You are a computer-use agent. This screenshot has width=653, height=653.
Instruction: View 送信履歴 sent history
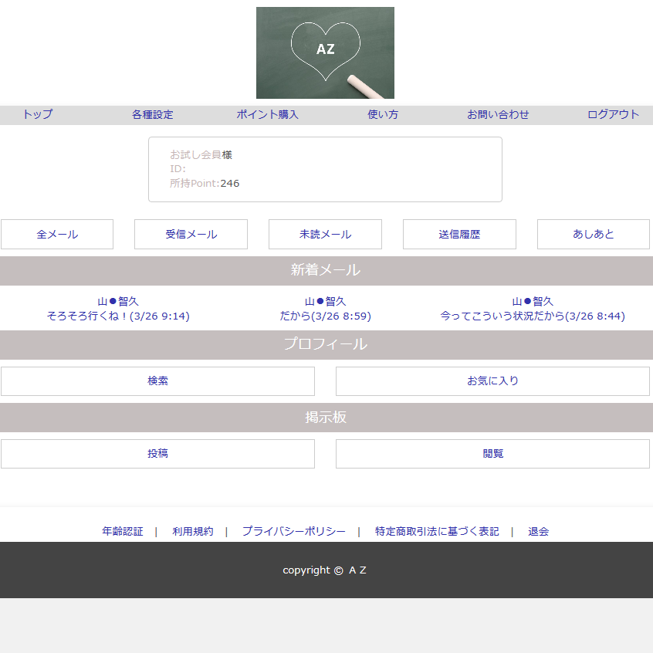click(459, 234)
